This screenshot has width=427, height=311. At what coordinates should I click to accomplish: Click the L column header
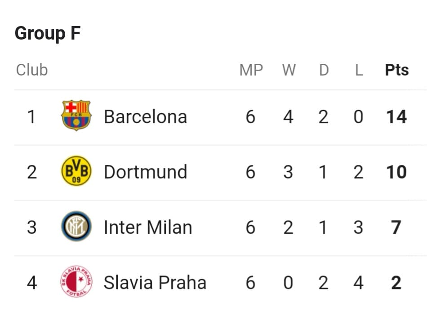tap(359, 70)
